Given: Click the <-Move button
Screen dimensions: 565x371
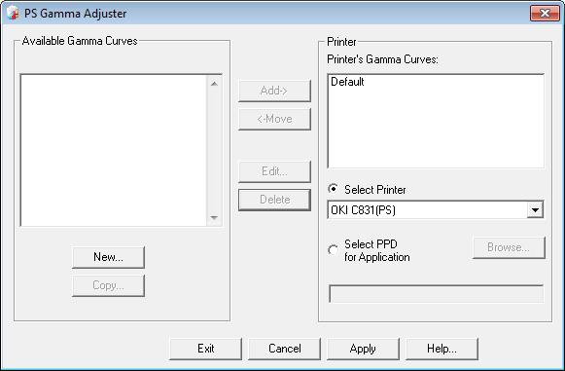Looking at the screenshot, I should click(274, 119).
